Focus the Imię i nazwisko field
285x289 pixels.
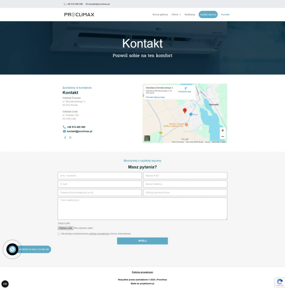point(100,176)
